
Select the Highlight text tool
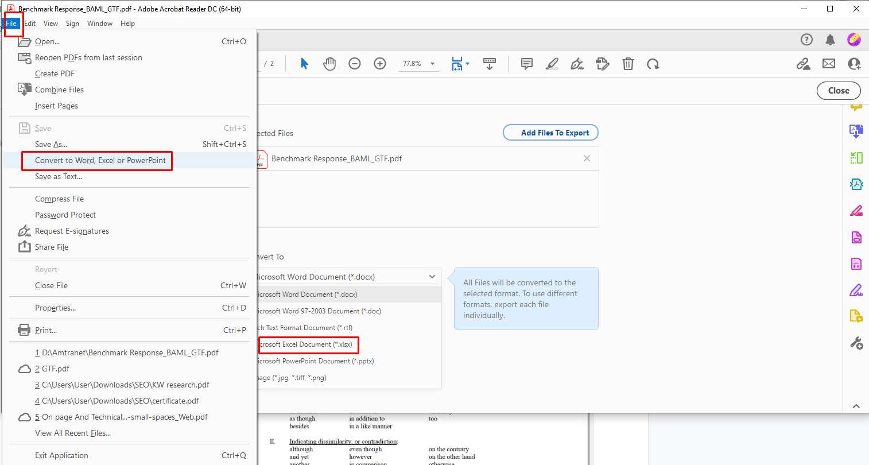coord(552,64)
